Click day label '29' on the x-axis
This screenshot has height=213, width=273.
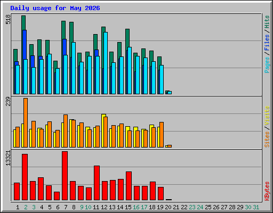(240, 207)
